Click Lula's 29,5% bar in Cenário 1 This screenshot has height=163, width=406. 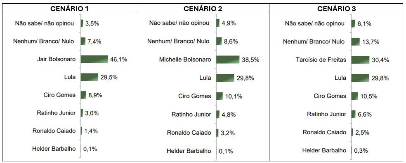tap(90, 77)
